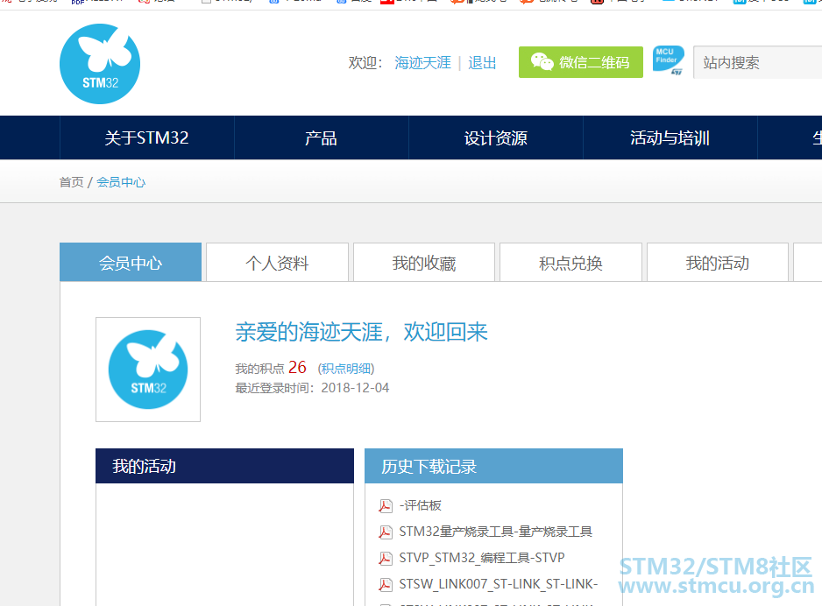Click PDF icon beside STSW_LINK007_ST-LINK

(386, 584)
